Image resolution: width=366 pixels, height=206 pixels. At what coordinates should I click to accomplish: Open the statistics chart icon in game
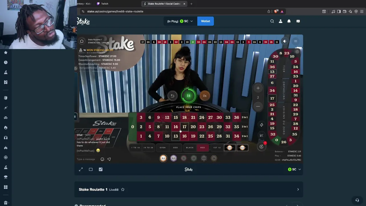261,135
